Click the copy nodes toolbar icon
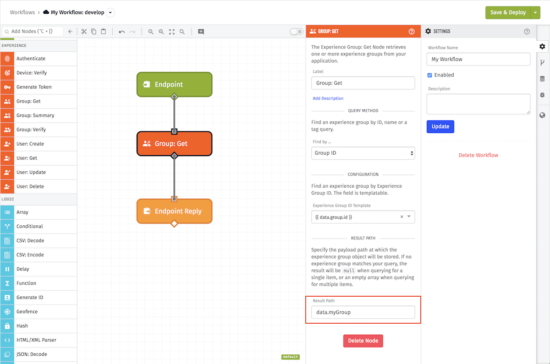 [x=93, y=32]
